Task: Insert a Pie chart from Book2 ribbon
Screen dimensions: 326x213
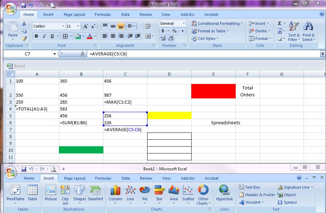Action: coord(145,193)
